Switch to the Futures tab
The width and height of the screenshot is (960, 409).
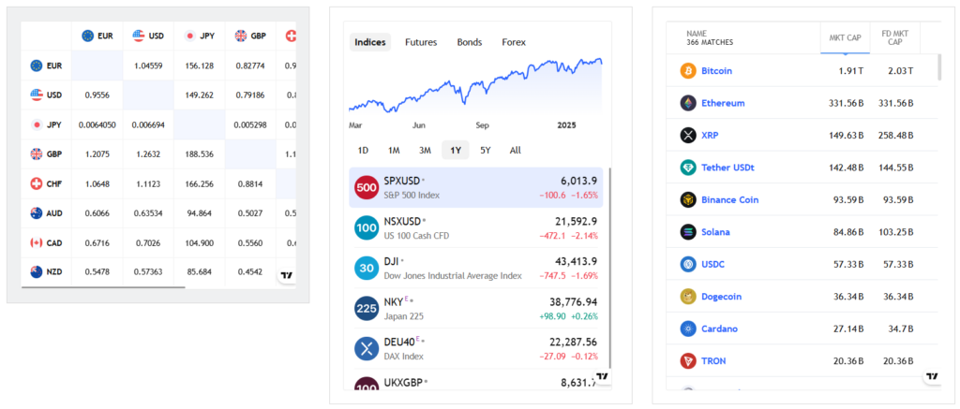pos(421,42)
